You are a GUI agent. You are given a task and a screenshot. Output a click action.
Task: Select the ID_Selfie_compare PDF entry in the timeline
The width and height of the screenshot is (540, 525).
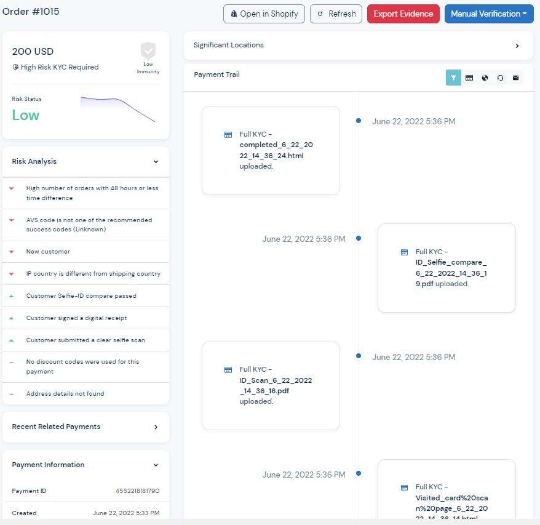click(x=446, y=268)
